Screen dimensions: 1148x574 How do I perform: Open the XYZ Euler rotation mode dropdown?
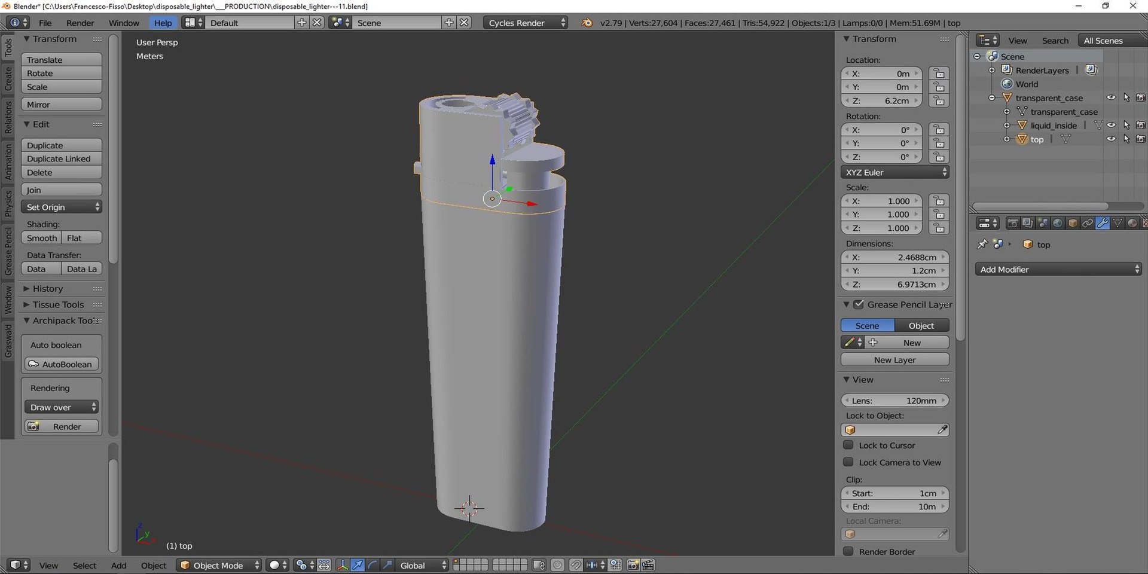click(894, 172)
